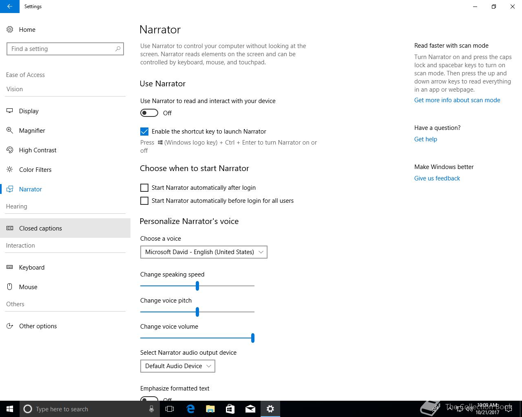Click the Display monitor icon

(10, 111)
